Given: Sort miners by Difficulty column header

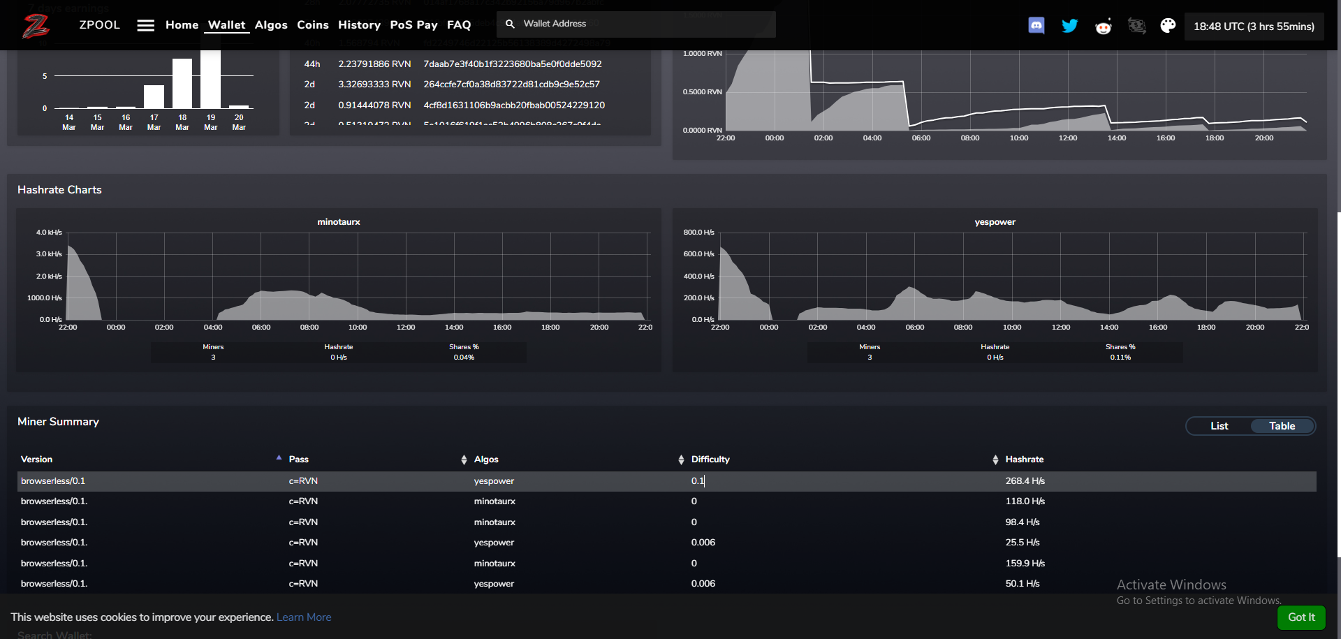Looking at the screenshot, I should tap(710, 460).
